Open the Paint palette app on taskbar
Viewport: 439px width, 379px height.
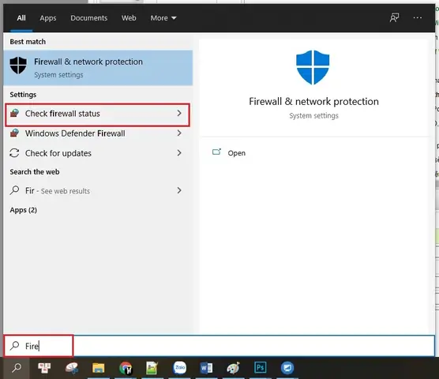[x=233, y=368]
